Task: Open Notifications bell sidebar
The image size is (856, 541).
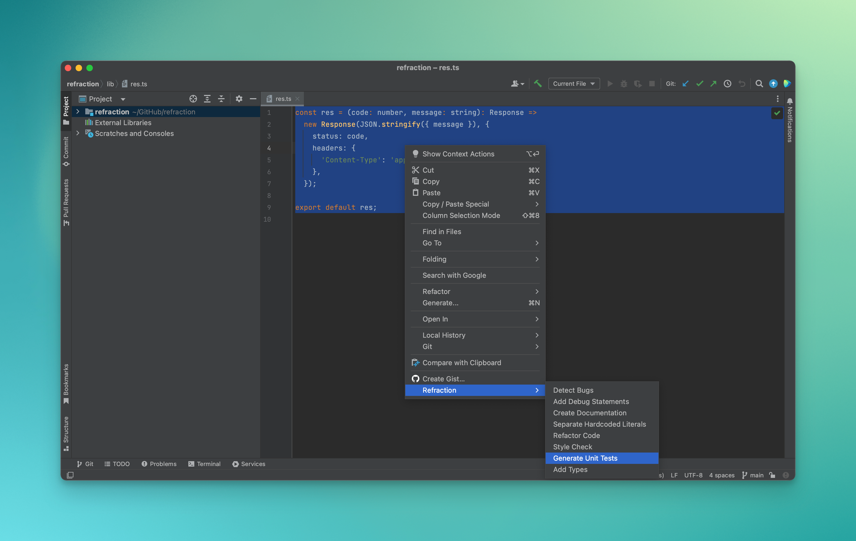Action: 790,120
